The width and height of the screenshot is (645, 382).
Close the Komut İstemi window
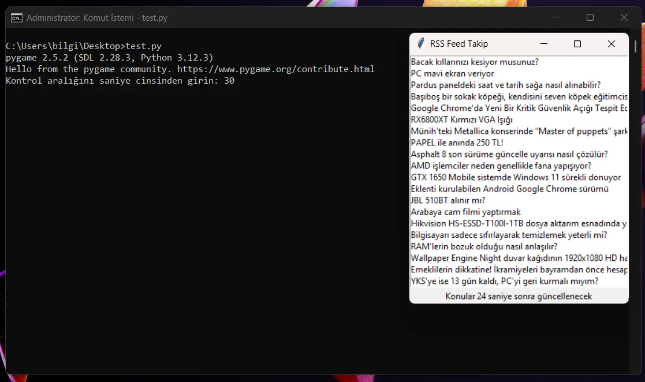click(624, 17)
